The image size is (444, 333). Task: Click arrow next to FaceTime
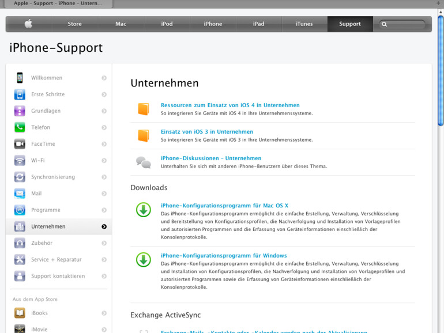(104, 144)
